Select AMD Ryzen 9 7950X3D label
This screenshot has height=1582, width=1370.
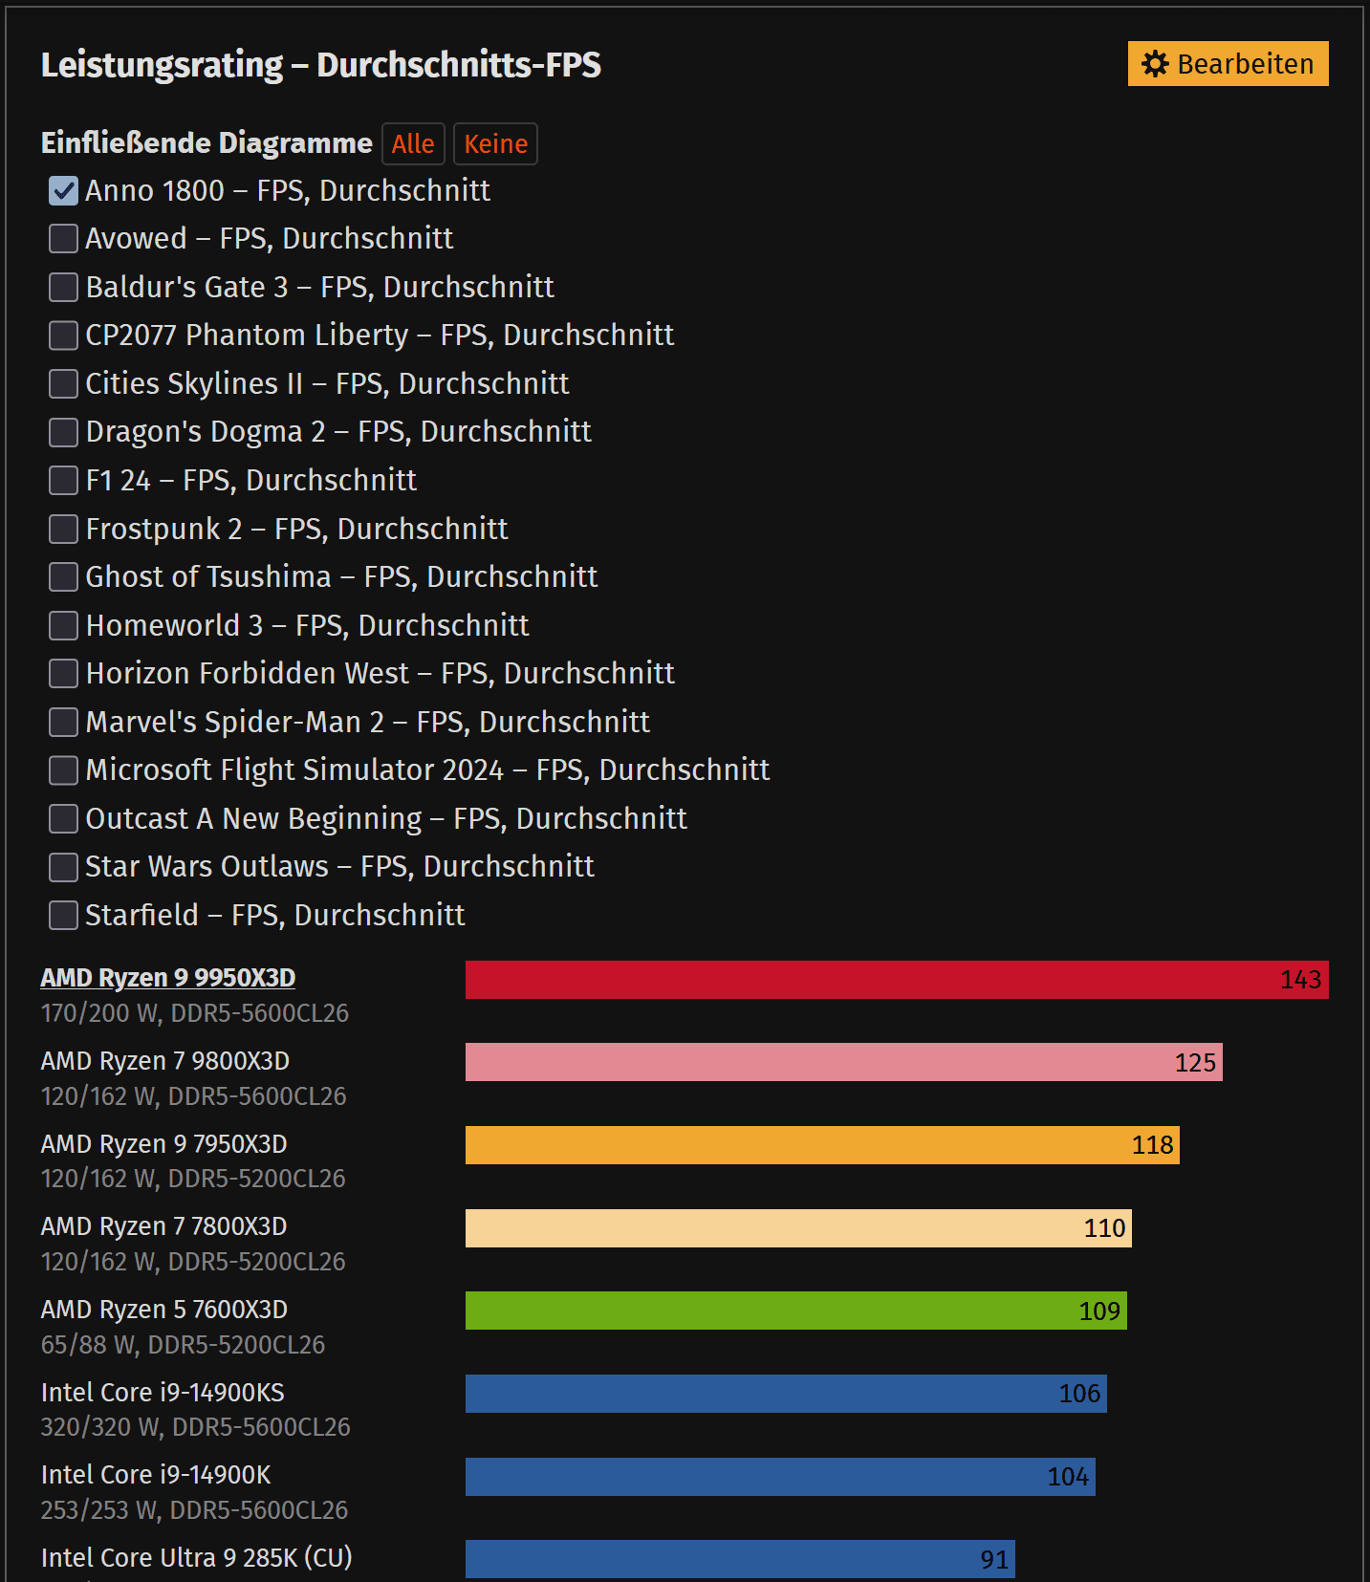164,1144
